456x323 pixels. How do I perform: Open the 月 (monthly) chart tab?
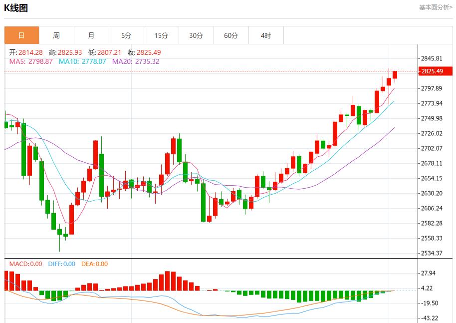(x=91, y=35)
